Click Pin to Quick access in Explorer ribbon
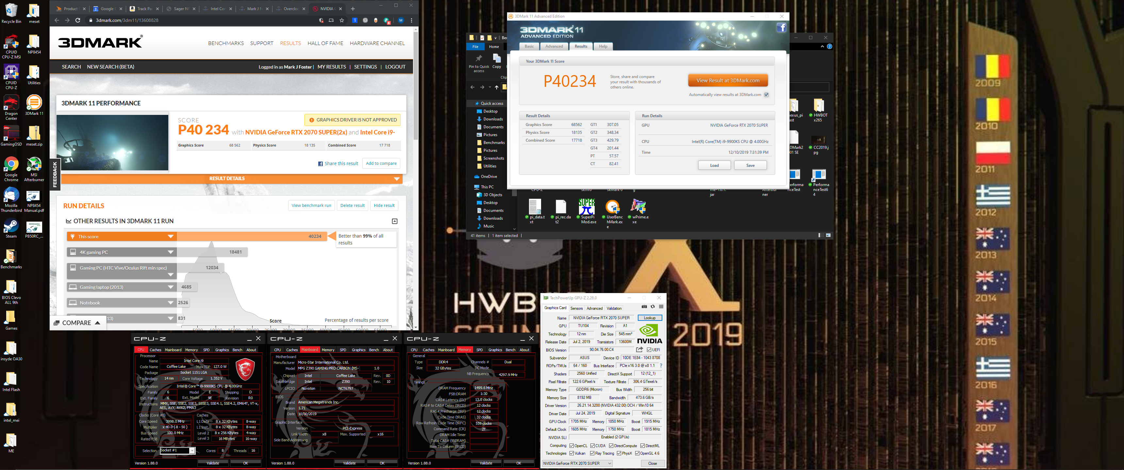The image size is (1124, 470). pyautogui.click(x=479, y=63)
